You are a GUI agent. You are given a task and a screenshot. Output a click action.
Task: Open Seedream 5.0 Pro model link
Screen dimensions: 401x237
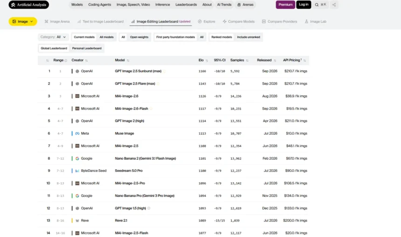[129, 171]
